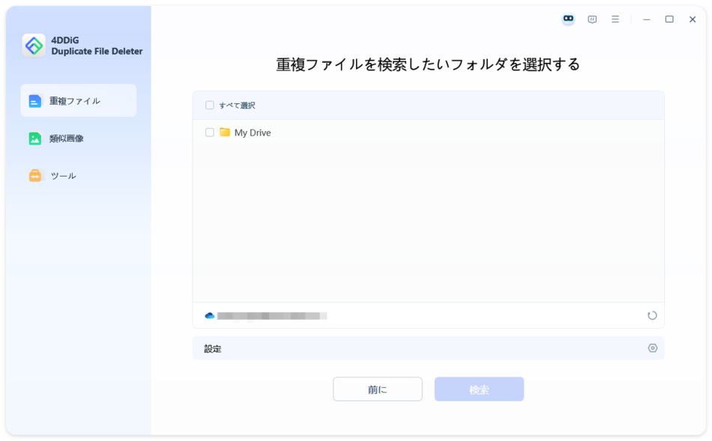
Task: Open the feedback message icon
Action: point(592,19)
